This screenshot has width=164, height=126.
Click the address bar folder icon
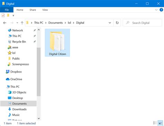pos(27,23)
